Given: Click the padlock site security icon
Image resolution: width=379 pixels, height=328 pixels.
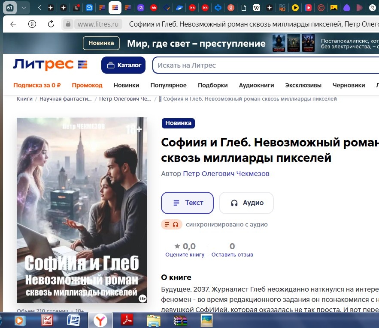Looking at the screenshot, I should pos(68,24).
